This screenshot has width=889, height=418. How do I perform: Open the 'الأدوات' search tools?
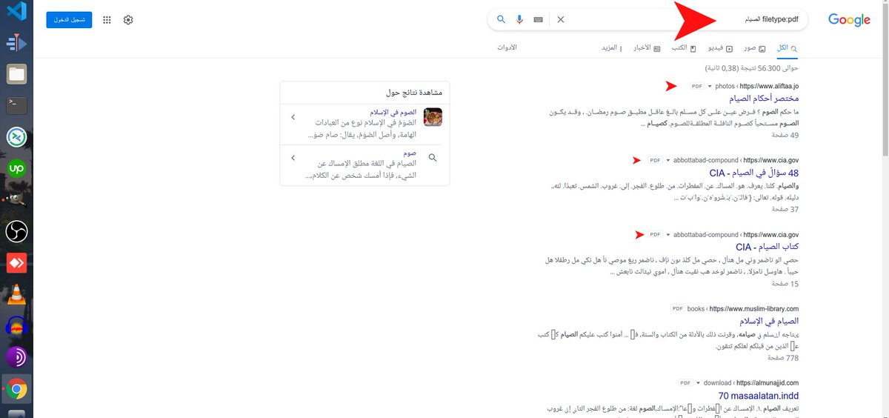(507, 48)
